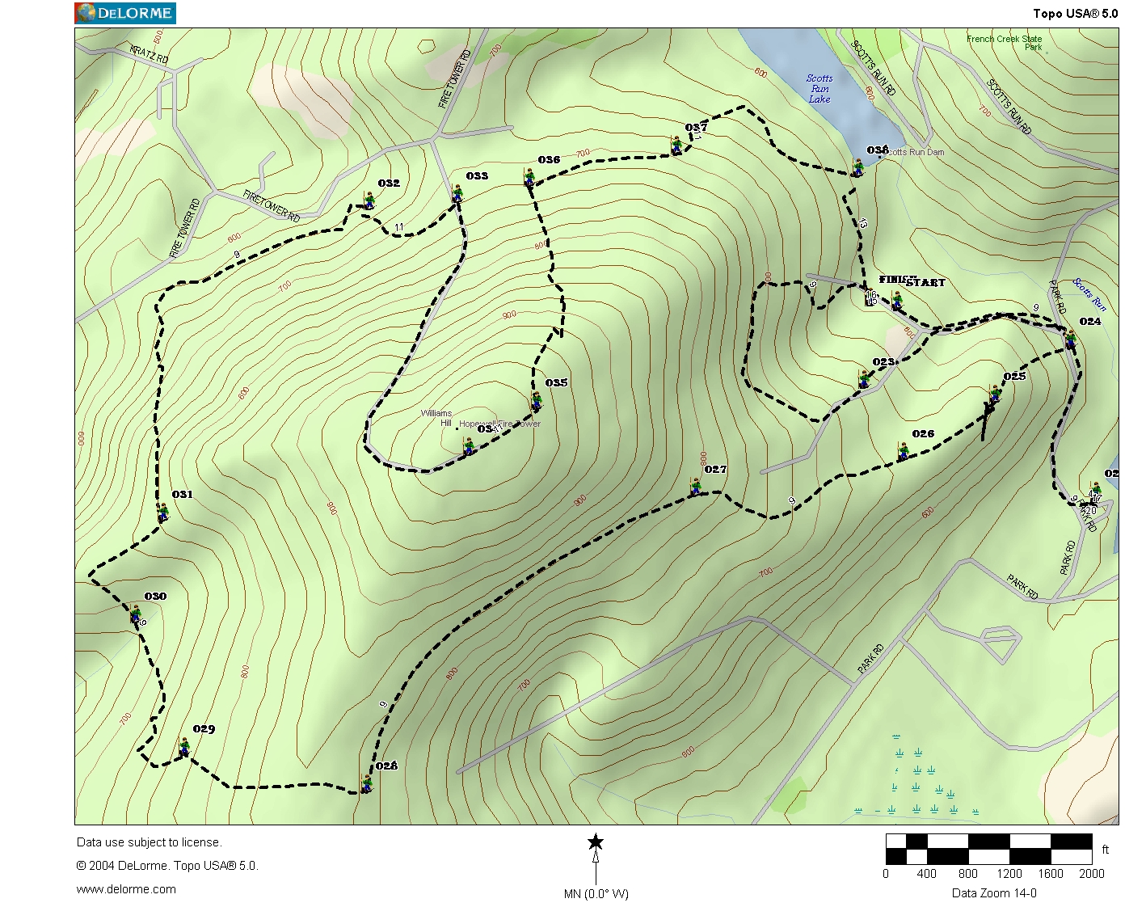
Task: Click the Hopewell Fire Tower label
Action: (500, 424)
